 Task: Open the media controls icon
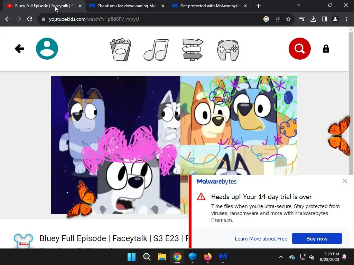(302, 19)
